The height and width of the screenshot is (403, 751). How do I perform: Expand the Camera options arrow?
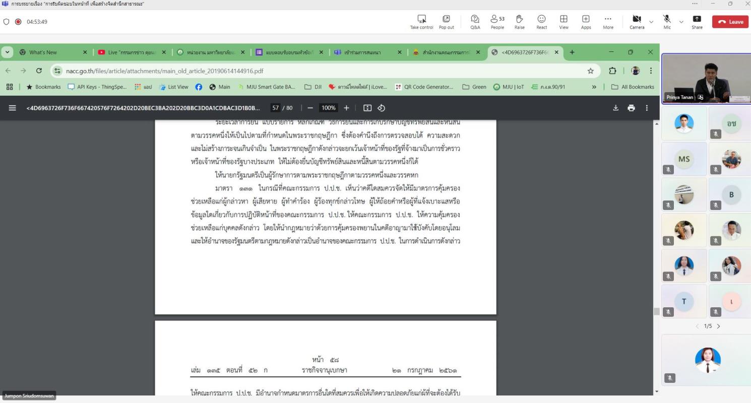651,22
